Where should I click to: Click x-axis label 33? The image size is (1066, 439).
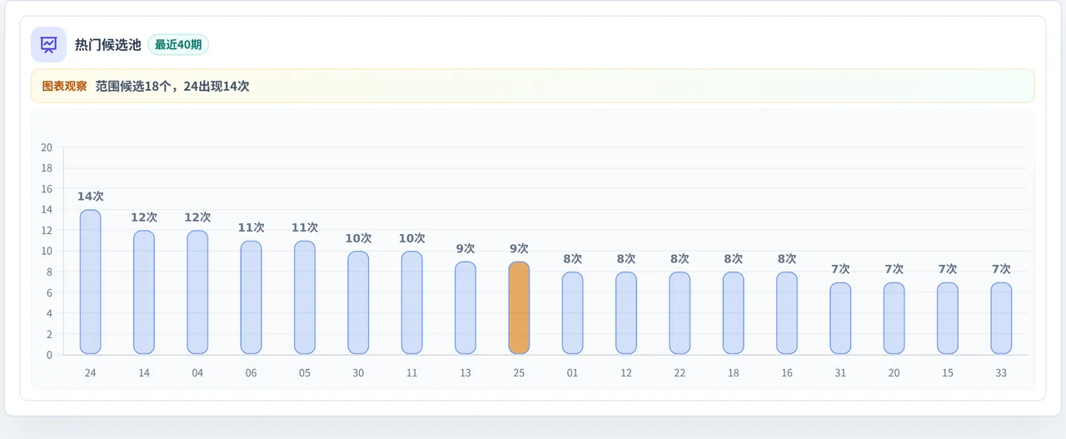1001,373
